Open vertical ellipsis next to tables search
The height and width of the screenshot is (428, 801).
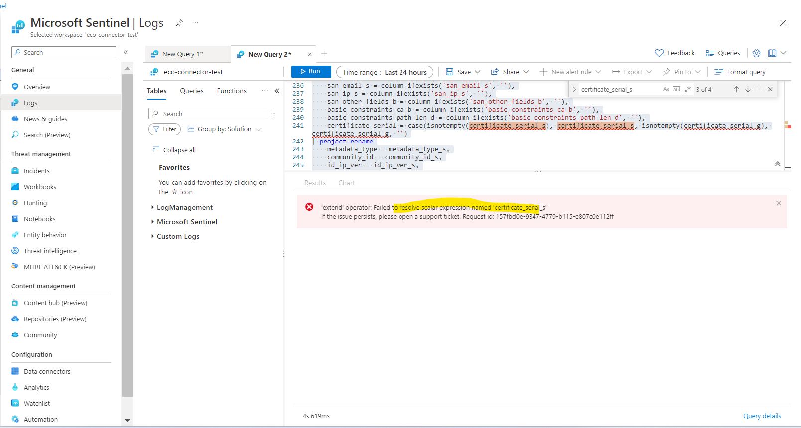tap(274, 114)
